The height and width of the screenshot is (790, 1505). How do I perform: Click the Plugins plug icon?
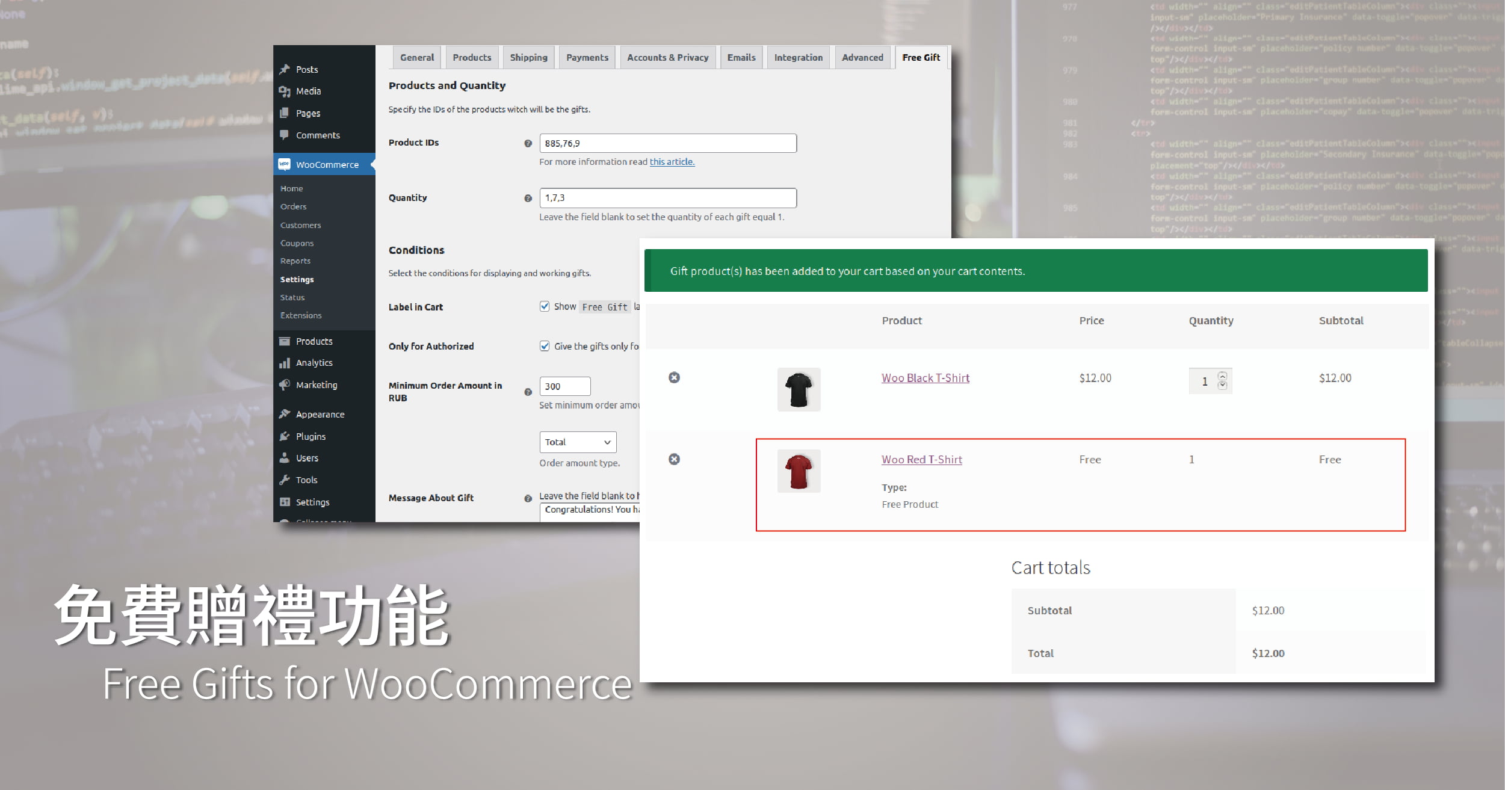pyautogui.click(x=285, y=436)
